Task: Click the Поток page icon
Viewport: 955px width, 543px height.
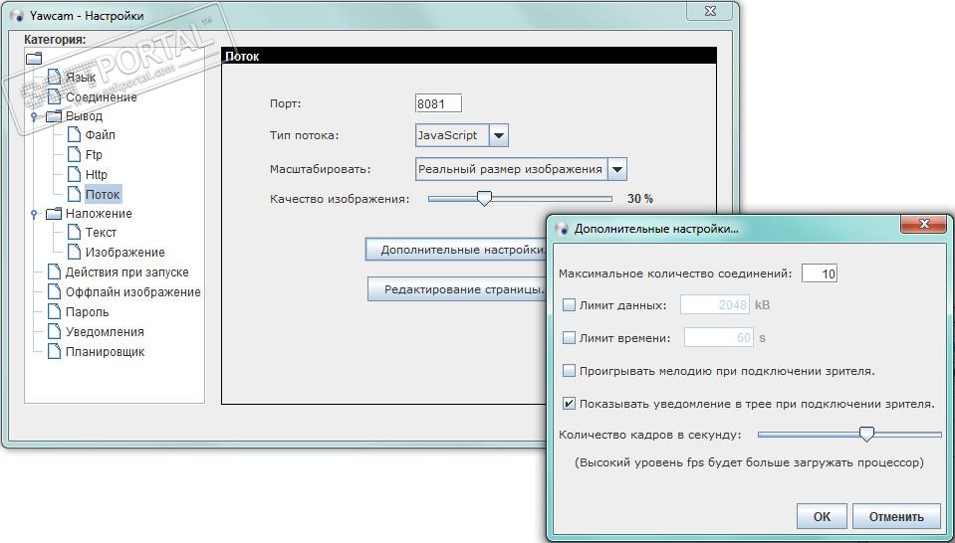Action: (x=74, y=194)
